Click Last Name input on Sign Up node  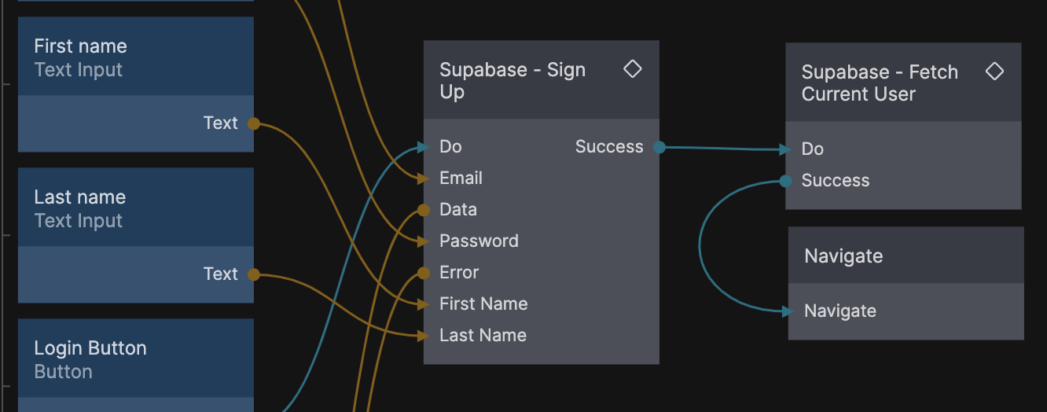coord(424,336)
